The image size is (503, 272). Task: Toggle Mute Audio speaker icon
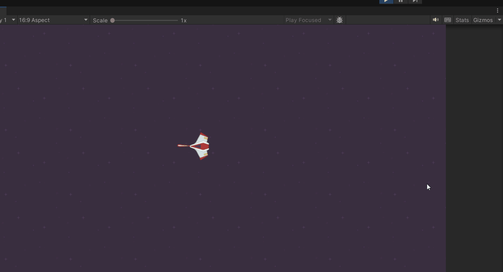point(436,20)
